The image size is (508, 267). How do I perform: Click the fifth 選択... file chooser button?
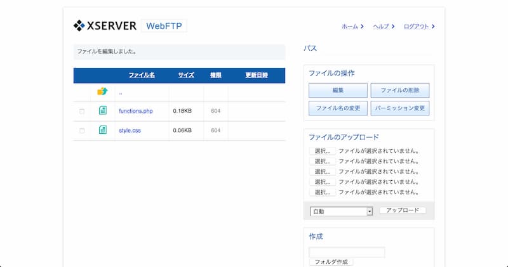[323, 192]
